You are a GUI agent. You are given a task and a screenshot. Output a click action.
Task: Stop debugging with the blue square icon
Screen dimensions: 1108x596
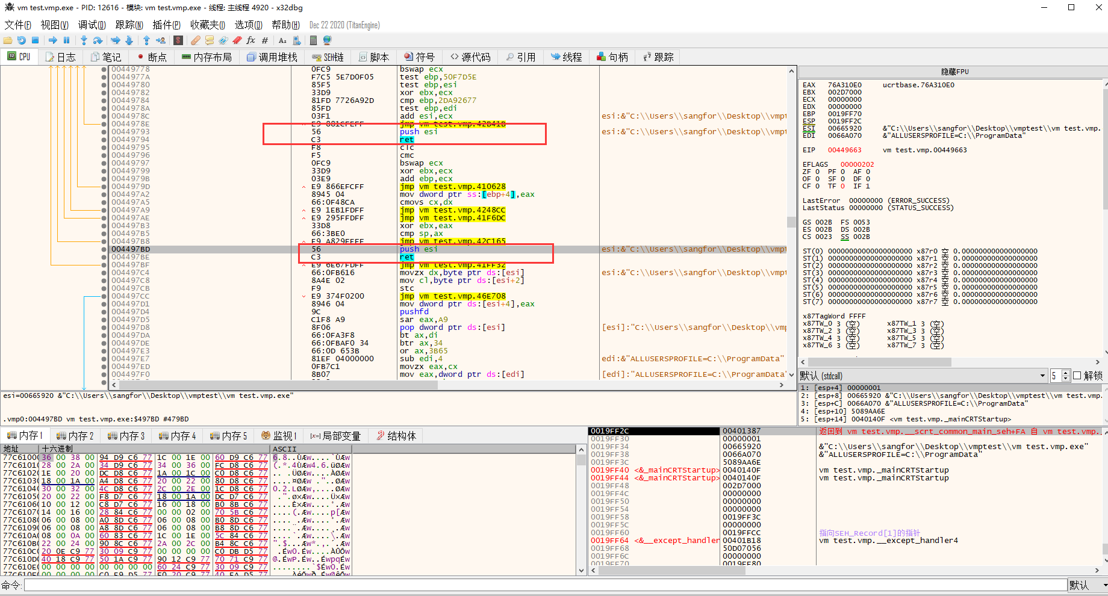click(x=36, y=40)
